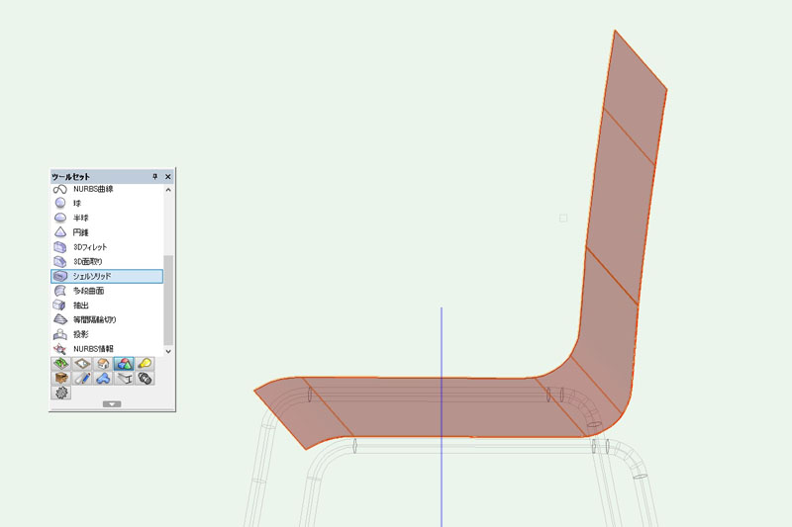This screenshot has height=527, width=792.
Task: Open the chain-link fasteners tool set
Action: tap(145, 379)
